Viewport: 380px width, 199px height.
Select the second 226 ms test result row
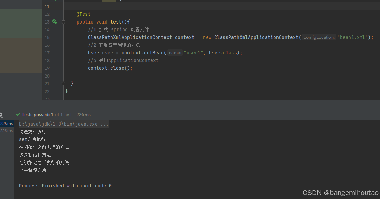[7, 131]
